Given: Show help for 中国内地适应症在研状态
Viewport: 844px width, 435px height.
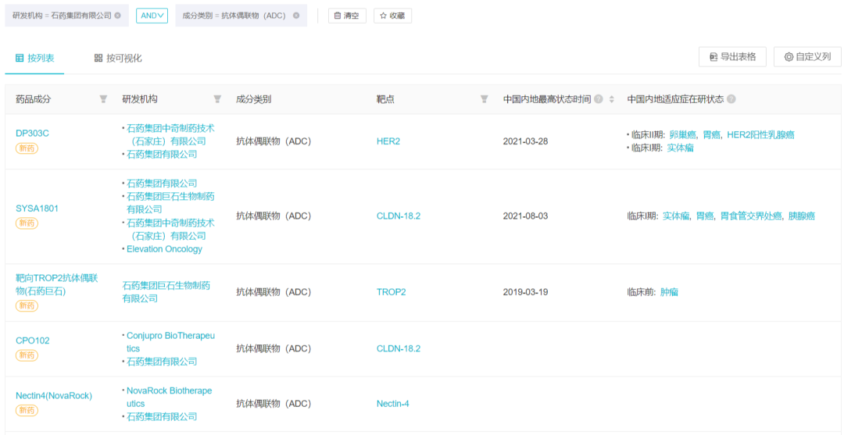Looking at the screenshot, I should pyautogui.click(x=731, y=99).
